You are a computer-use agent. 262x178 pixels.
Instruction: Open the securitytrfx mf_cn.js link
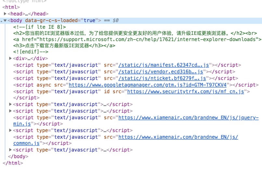(186, 92)
